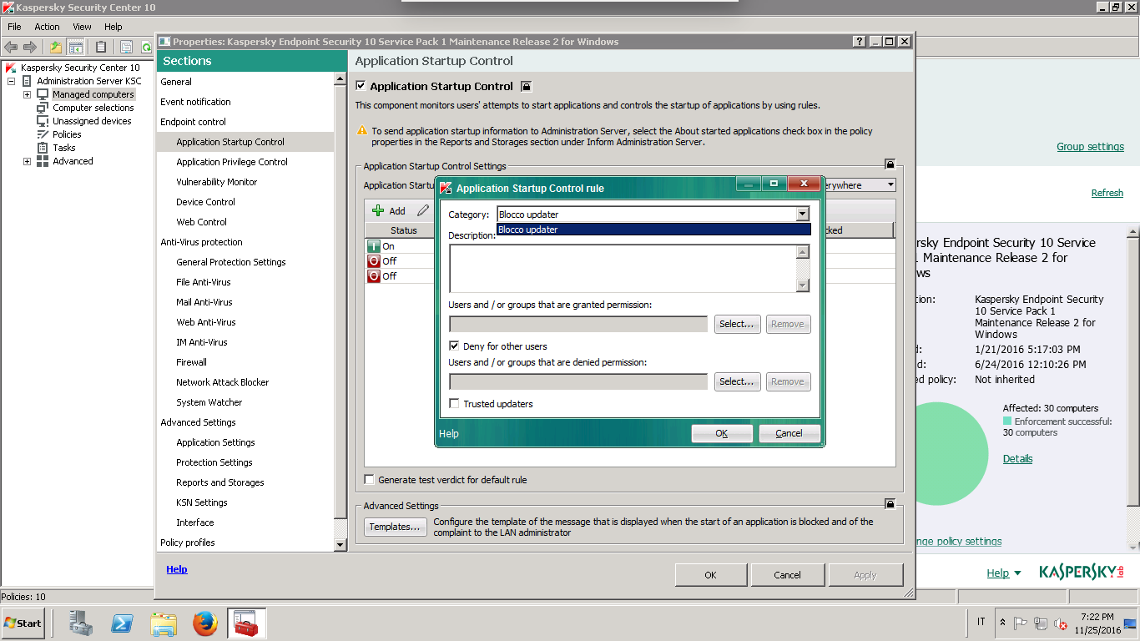Viewport: 1140px width, 641px height.
Task: Select KSN Settings in the Sections list
Action: [x=201, y=502]
